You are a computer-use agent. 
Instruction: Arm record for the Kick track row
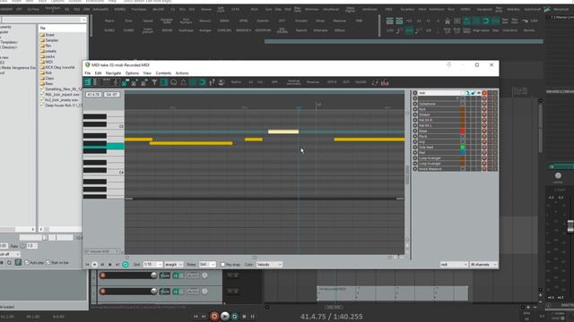pos(484,109)
